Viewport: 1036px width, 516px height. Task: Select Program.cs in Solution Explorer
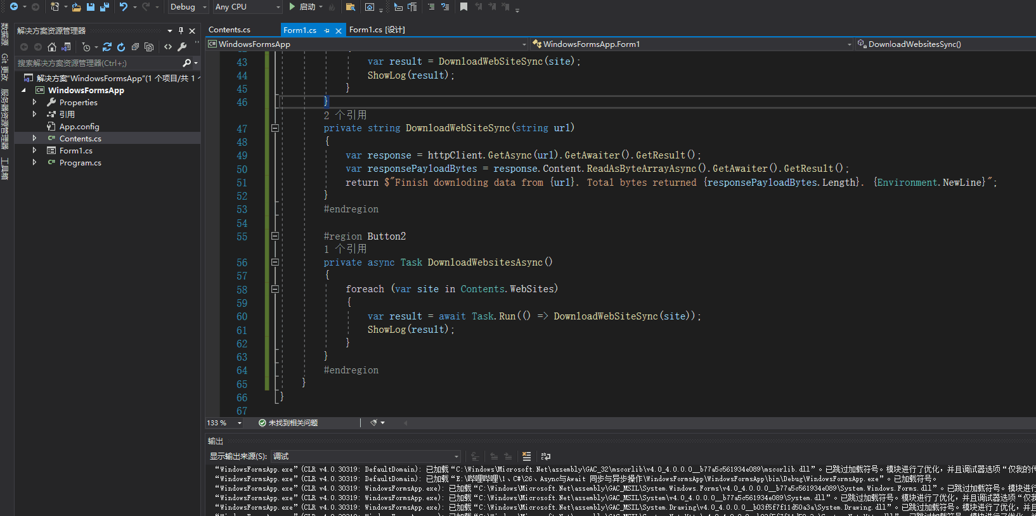(x=81, y=163)
